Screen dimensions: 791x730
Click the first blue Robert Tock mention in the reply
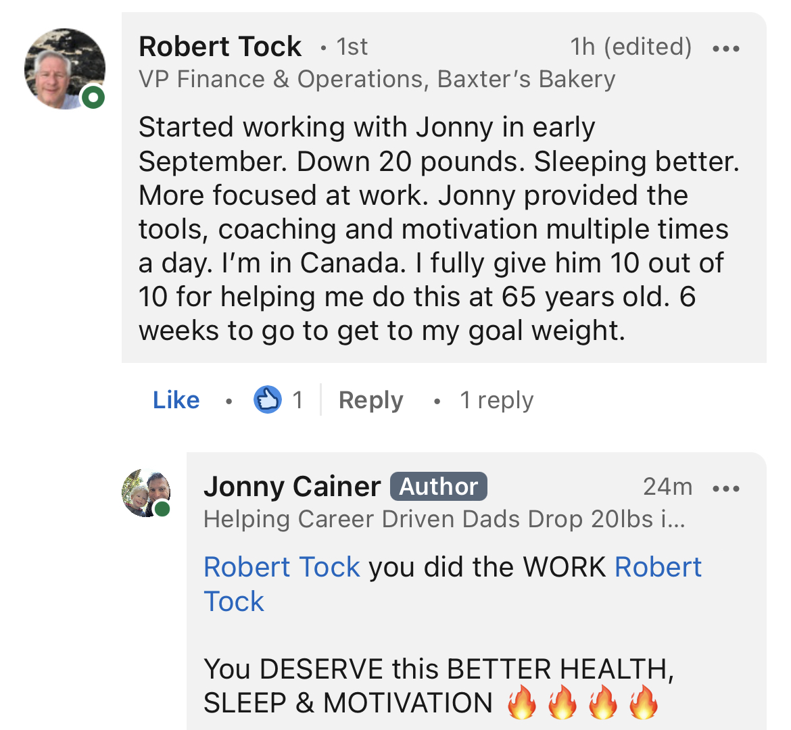tap(282, 567)
